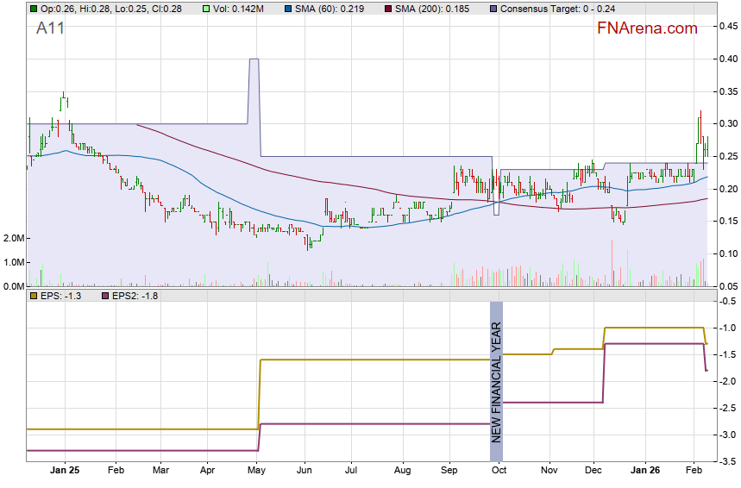741x488 pixels.
Task: Click the gold EPS legend swatch
Action: tap(33, 296)
